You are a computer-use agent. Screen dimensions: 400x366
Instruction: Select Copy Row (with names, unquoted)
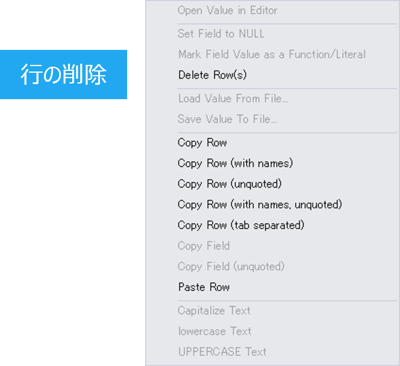[272, 204]
